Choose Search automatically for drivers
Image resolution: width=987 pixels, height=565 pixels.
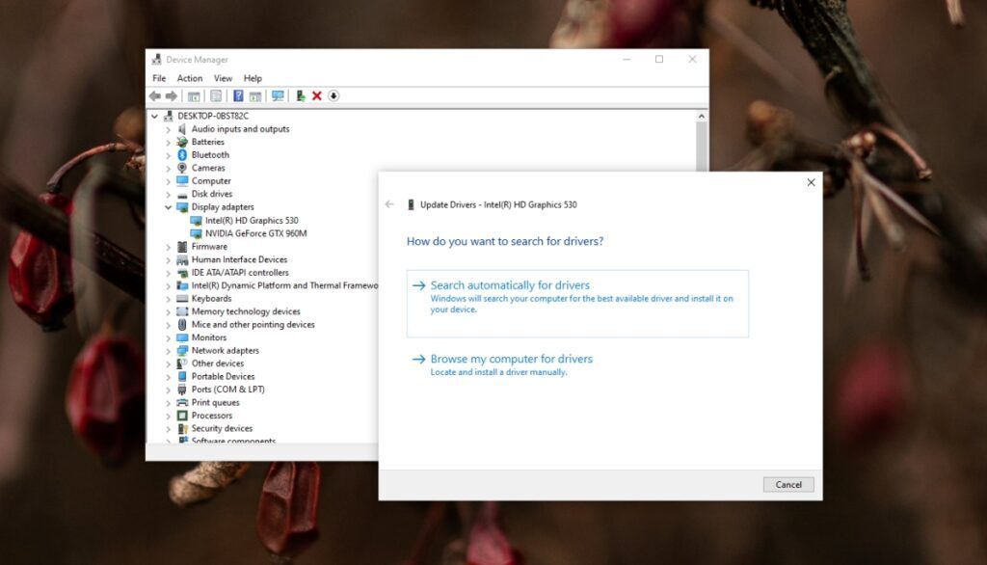pyautogui.click(x=509, y=285)
